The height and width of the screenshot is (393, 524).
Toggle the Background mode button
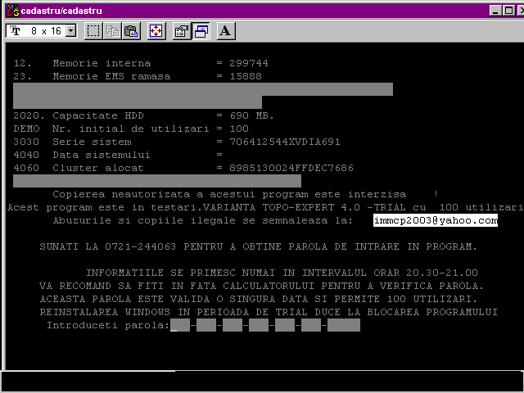point(200,31)
